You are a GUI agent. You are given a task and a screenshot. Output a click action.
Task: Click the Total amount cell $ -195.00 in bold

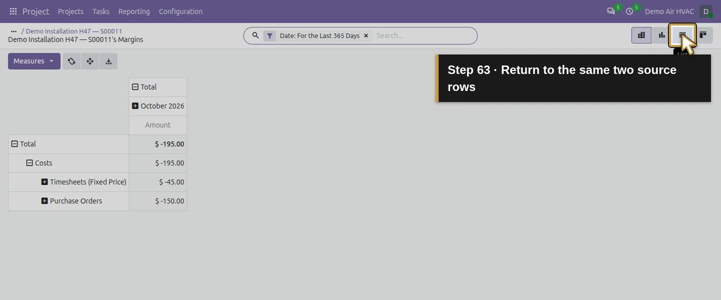pos(158,144)
